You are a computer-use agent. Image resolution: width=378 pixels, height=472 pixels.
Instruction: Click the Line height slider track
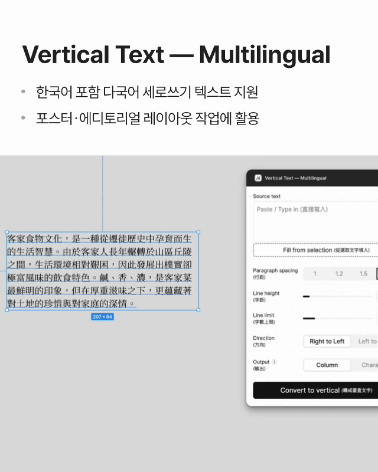click(338, 297)
